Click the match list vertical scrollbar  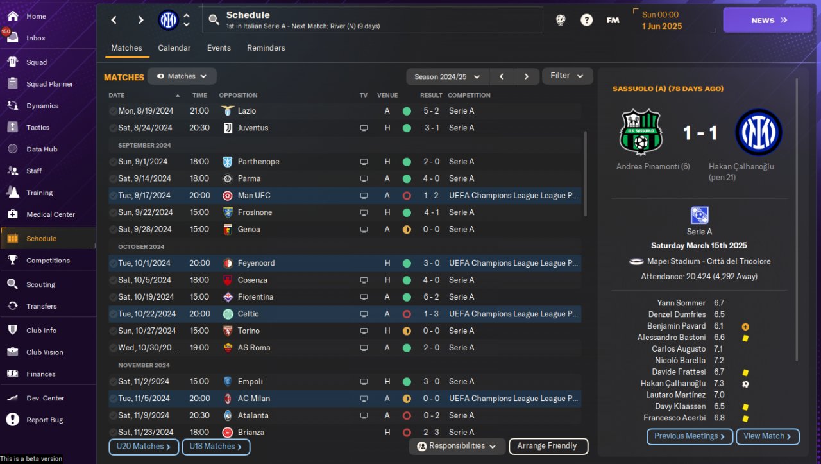pos(586,173)
